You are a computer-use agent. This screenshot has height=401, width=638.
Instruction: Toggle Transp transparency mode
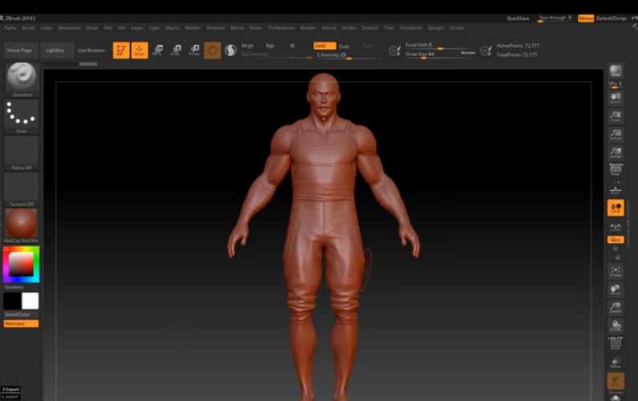(616, 363)
